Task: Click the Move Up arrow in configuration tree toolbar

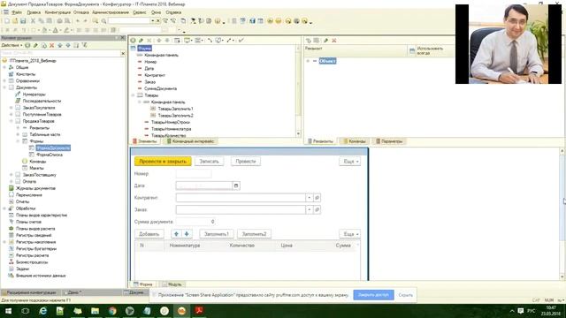Action: coord(60,45)
